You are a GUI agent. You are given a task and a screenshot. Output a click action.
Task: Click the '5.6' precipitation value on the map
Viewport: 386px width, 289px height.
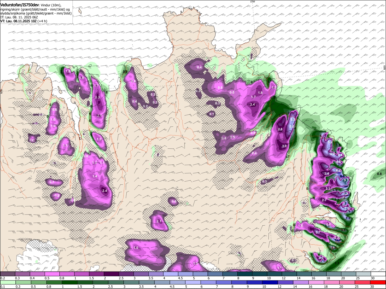pyautogui.click(x=292, y=127)
